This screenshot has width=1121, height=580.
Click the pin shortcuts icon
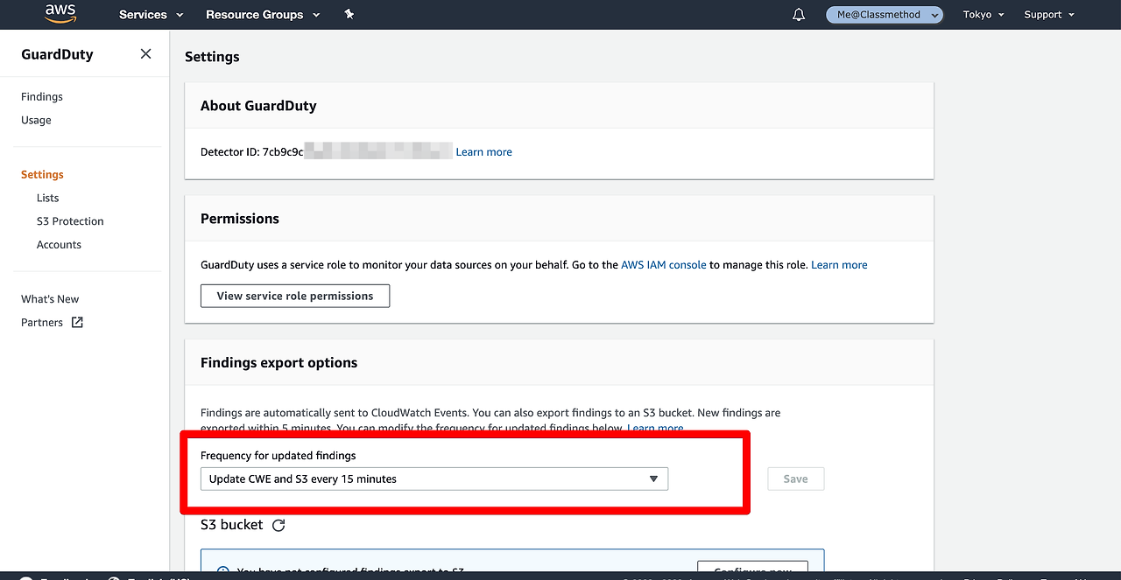tap(349, 15)
